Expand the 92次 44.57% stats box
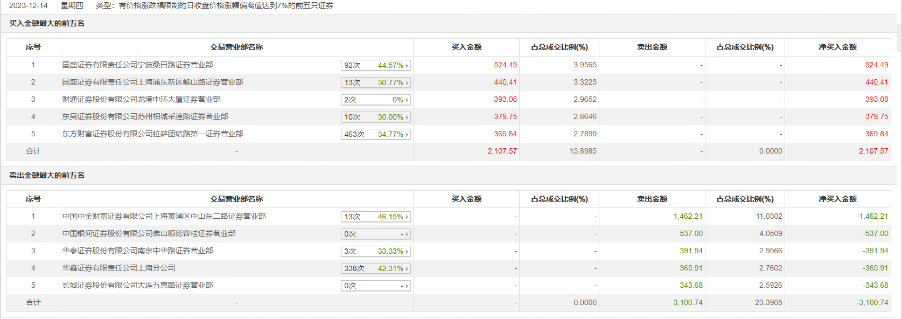902x319 pixels. coord(376,65)
